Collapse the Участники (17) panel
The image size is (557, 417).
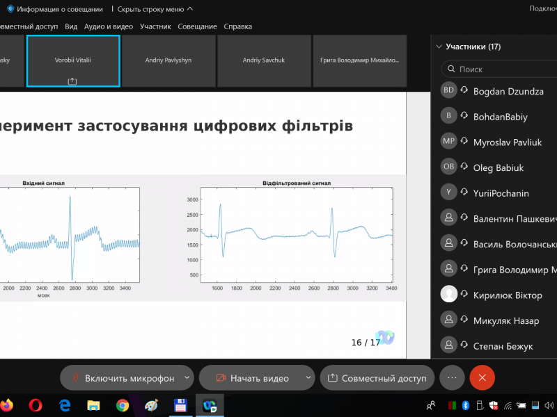(438, 47)
